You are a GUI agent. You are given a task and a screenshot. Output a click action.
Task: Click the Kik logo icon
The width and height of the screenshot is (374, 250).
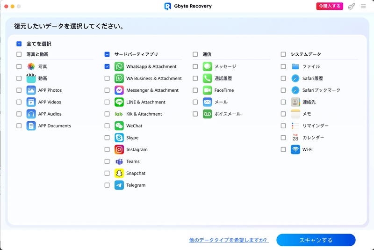pos(119,114)
